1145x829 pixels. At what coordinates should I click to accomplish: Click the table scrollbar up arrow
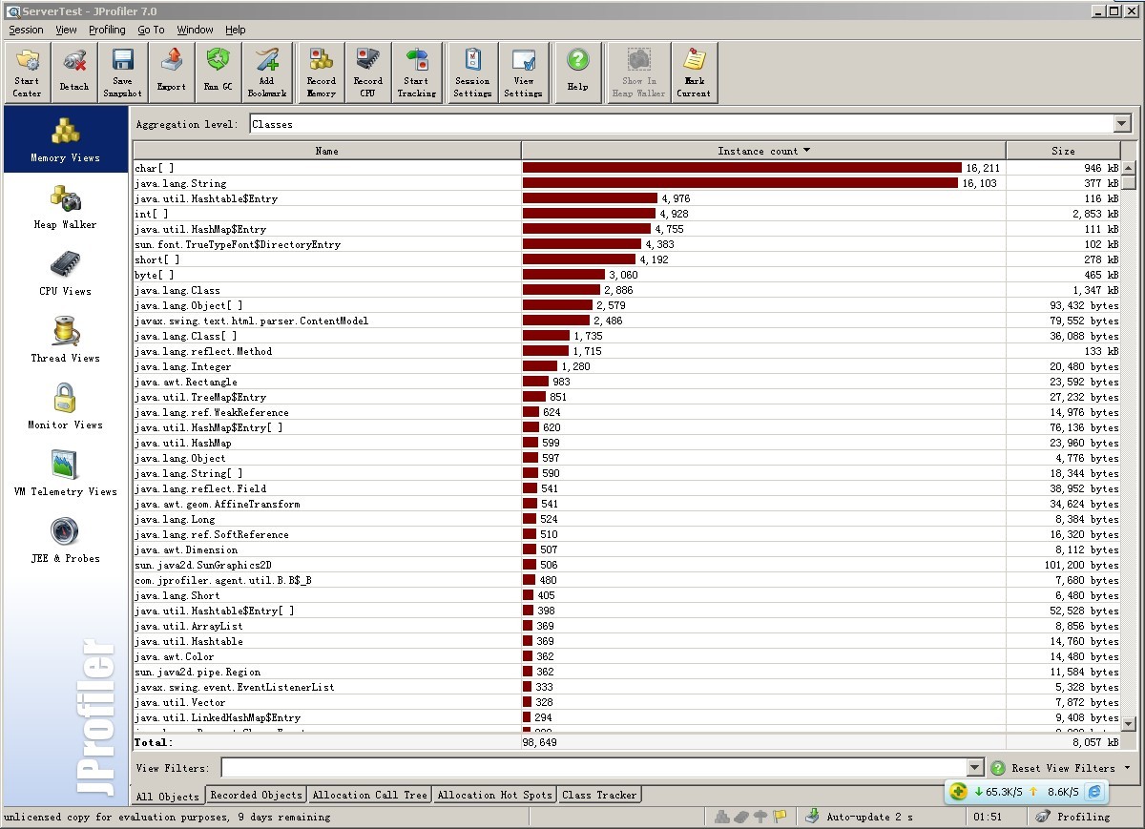coord(1129,168)
